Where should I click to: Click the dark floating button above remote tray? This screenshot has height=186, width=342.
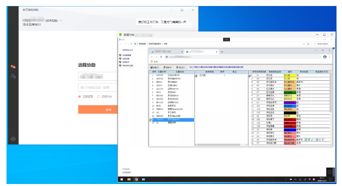329,172
